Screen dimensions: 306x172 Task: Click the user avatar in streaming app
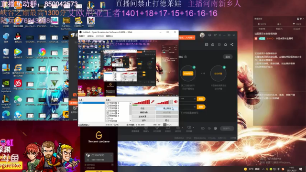coord(202,35)
